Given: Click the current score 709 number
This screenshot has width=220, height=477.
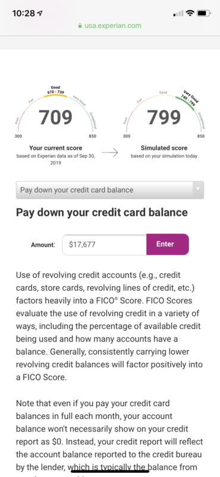Looking at the screenshot, I should pos(55,117).
